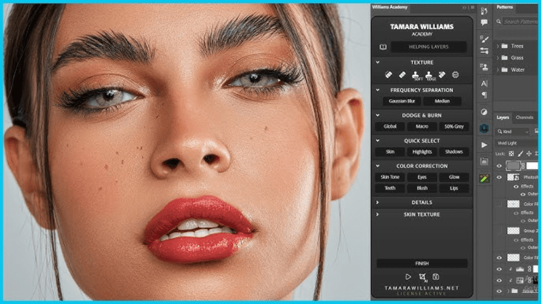Select the Edge stamp texture tool
The height and width of the screenshot is (304, 548).
coord(429,75)
